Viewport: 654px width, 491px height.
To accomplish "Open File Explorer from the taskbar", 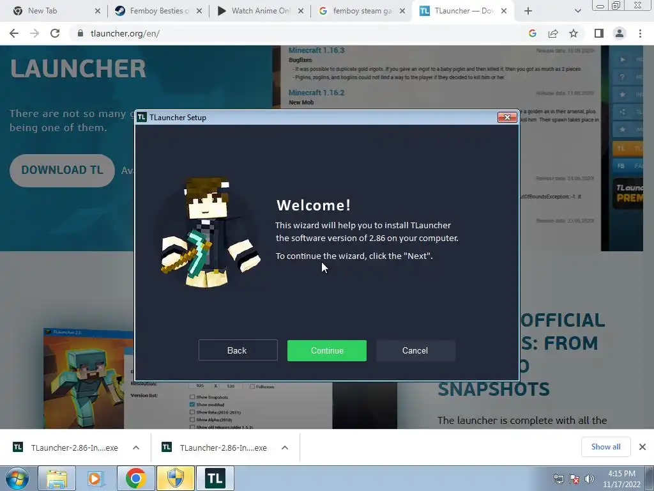I will [57, 478].
